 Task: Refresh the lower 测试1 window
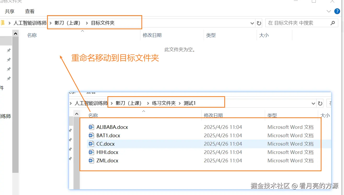click(320, 104)
